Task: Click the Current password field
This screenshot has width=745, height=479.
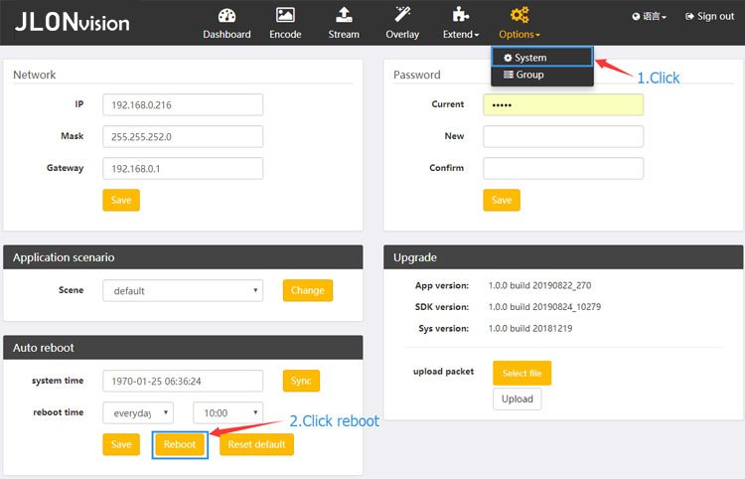Action: (563, 104)
